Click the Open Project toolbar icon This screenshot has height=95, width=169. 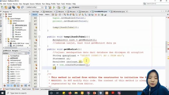[10, 7]
